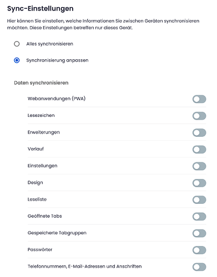Viewport: 217px width, 277px height.
Task: Toggle Erweiterungen sync on
Action: [199, 133]
